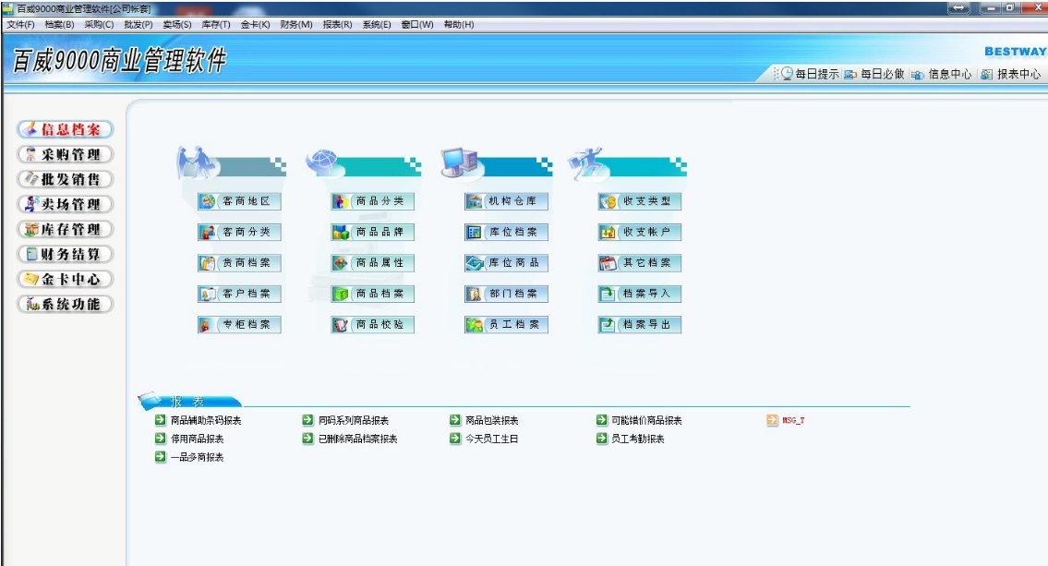Open the 档案(B) menu
Viewport: 1048px width, 566px height.
pyautogui.click(x=59, y=25)
